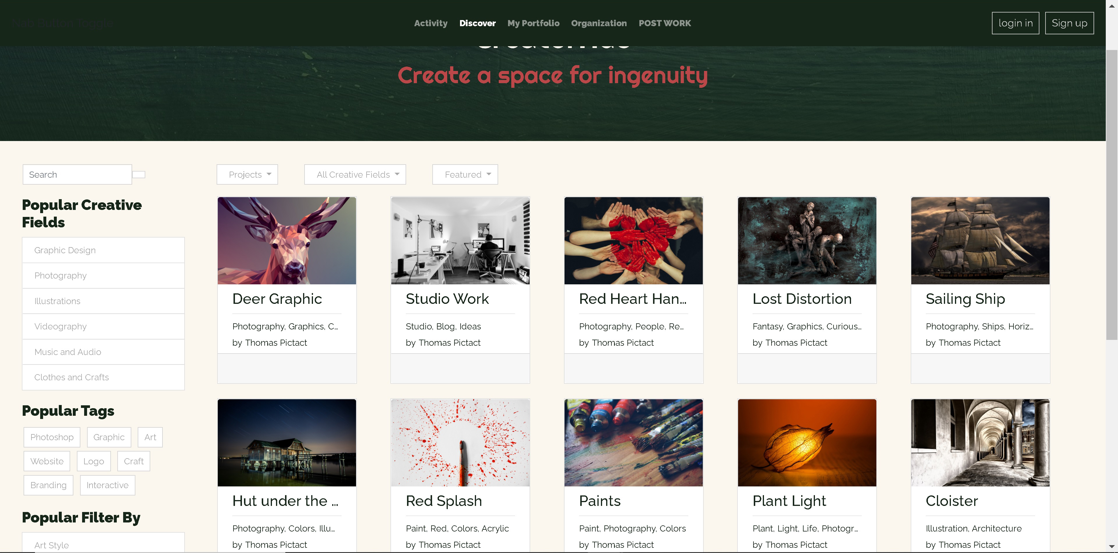This screenshot has height=553, width=1118.
Task: Click the Graphic tag
Action: click(x=109, y=437)
